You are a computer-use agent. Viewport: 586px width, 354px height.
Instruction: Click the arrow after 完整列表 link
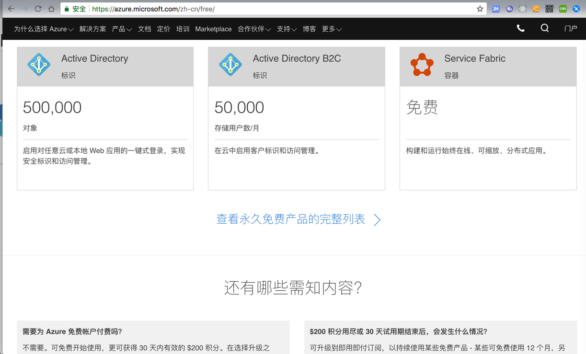tap(377, 219)
